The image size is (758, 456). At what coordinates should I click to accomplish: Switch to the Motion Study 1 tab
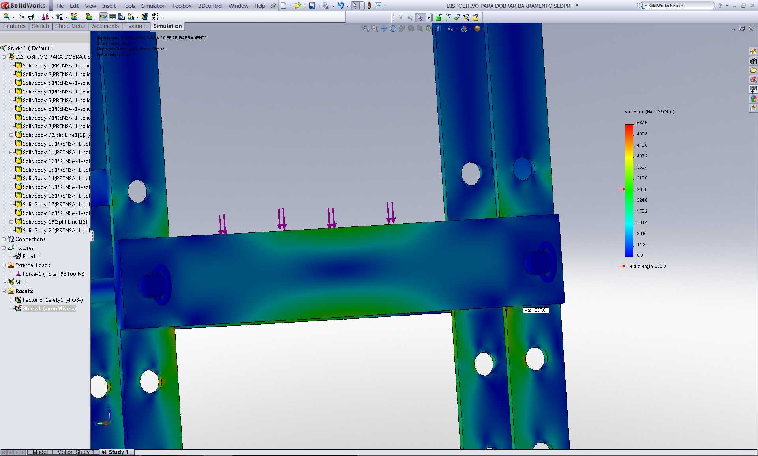point(75,452)
